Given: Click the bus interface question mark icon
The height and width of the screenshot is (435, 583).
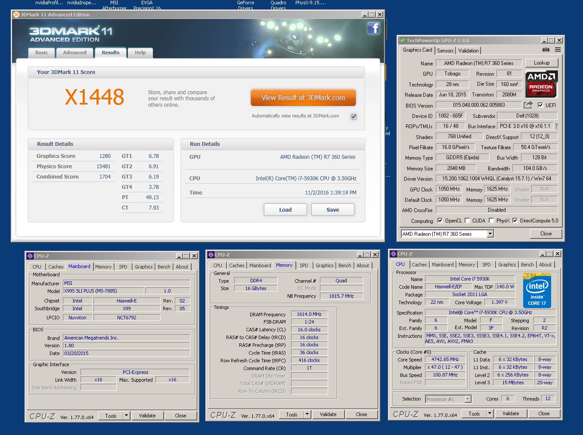Looking at the screenshot, I should (x=556, y=126).
